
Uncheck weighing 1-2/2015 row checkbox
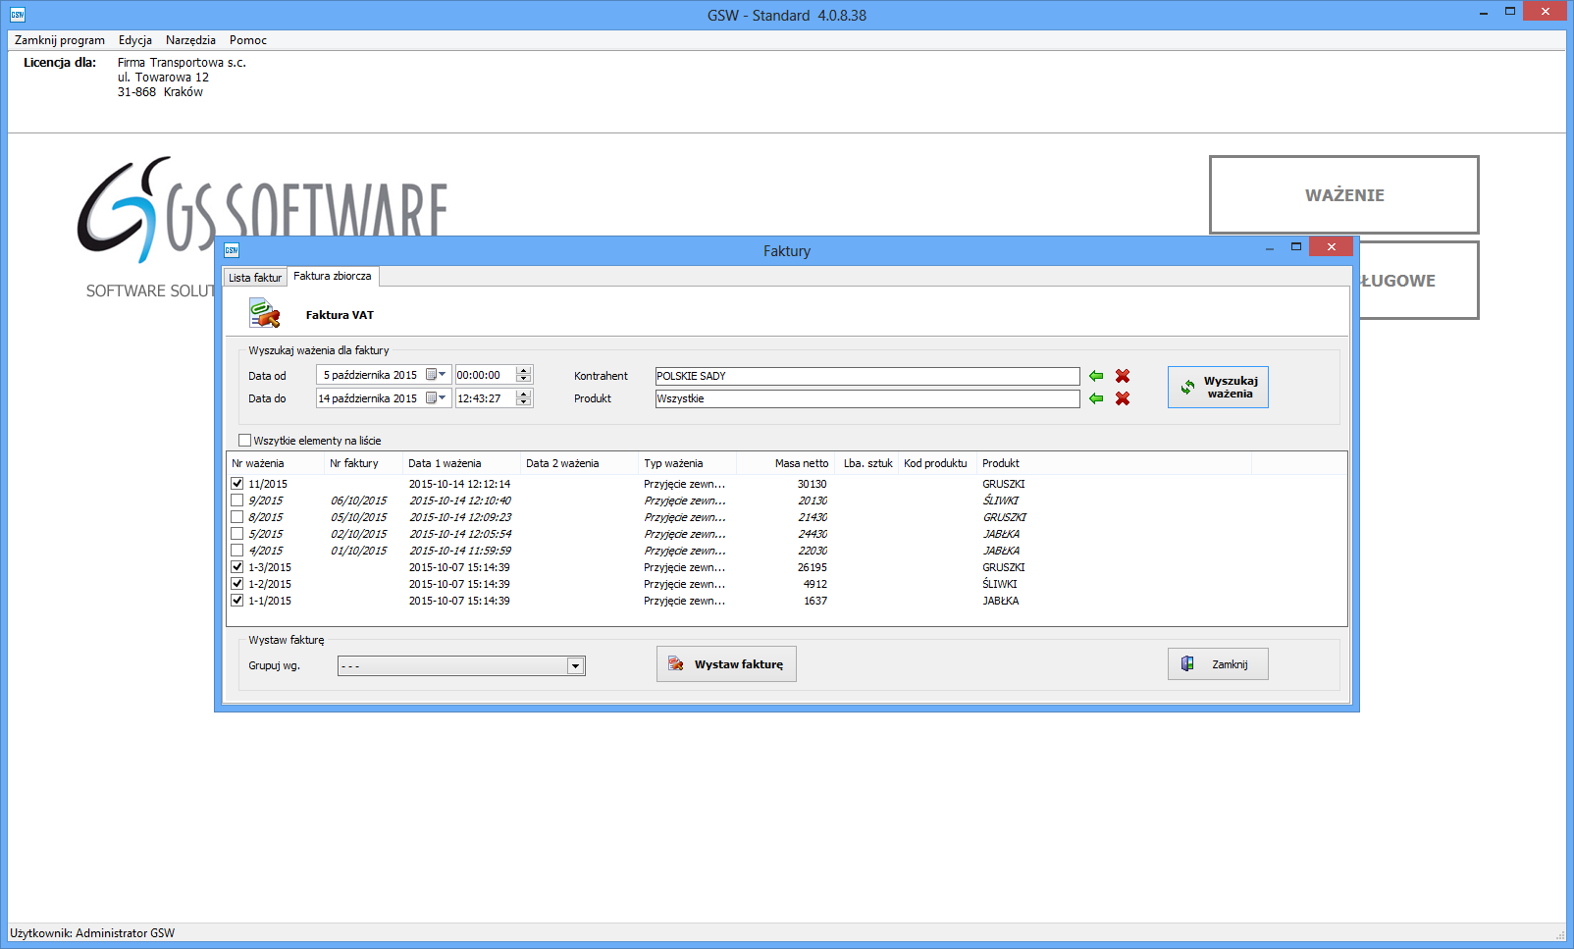click(236, 584)
